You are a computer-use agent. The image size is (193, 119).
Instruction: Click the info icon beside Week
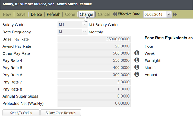click(x=137, y=53)
